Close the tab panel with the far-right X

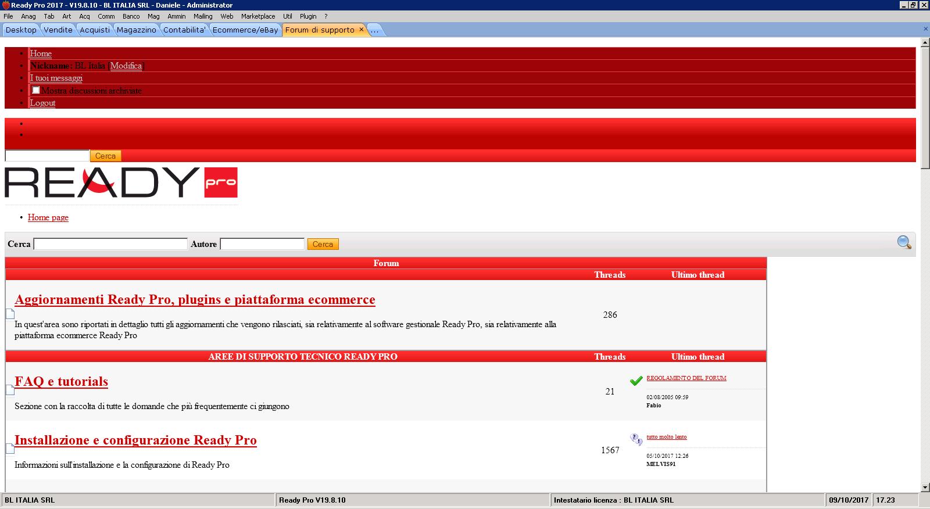925,29
